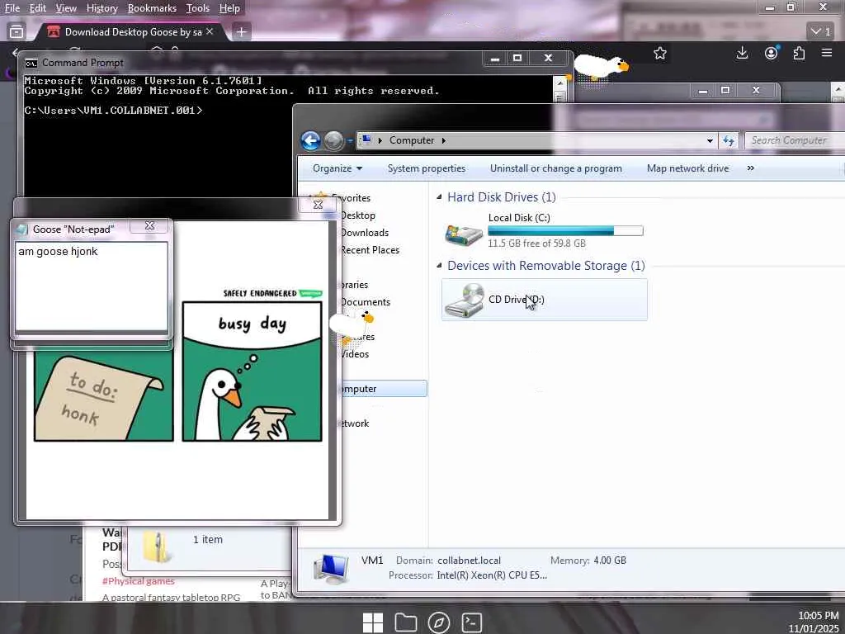This screenshot has width=845, height=634.
Task: Click System properties in Explorer toolbar
Action: tap(427, 168)
